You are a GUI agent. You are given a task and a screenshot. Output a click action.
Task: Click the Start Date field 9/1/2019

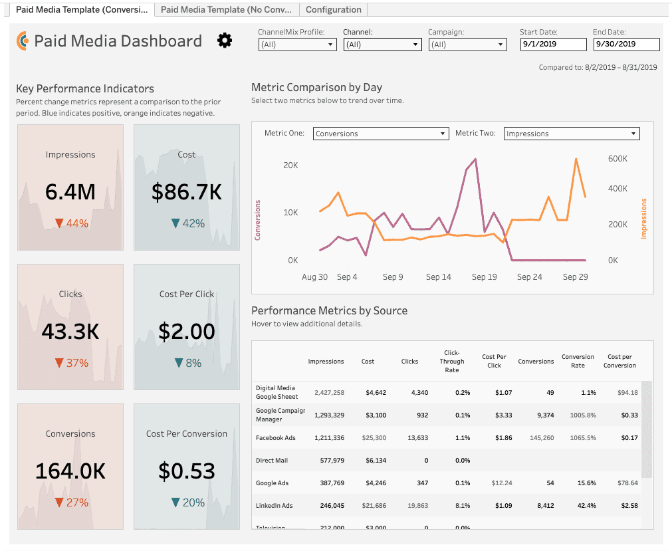tap(553, 44)
